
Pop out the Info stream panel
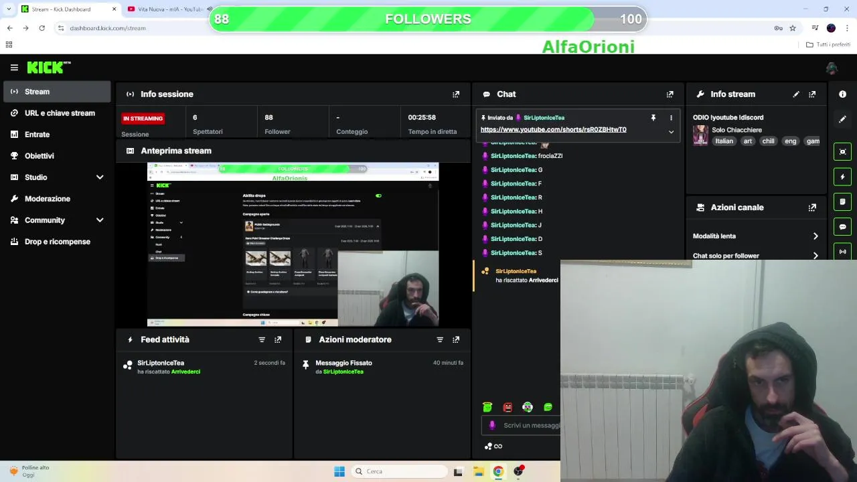tap(812, 94)
